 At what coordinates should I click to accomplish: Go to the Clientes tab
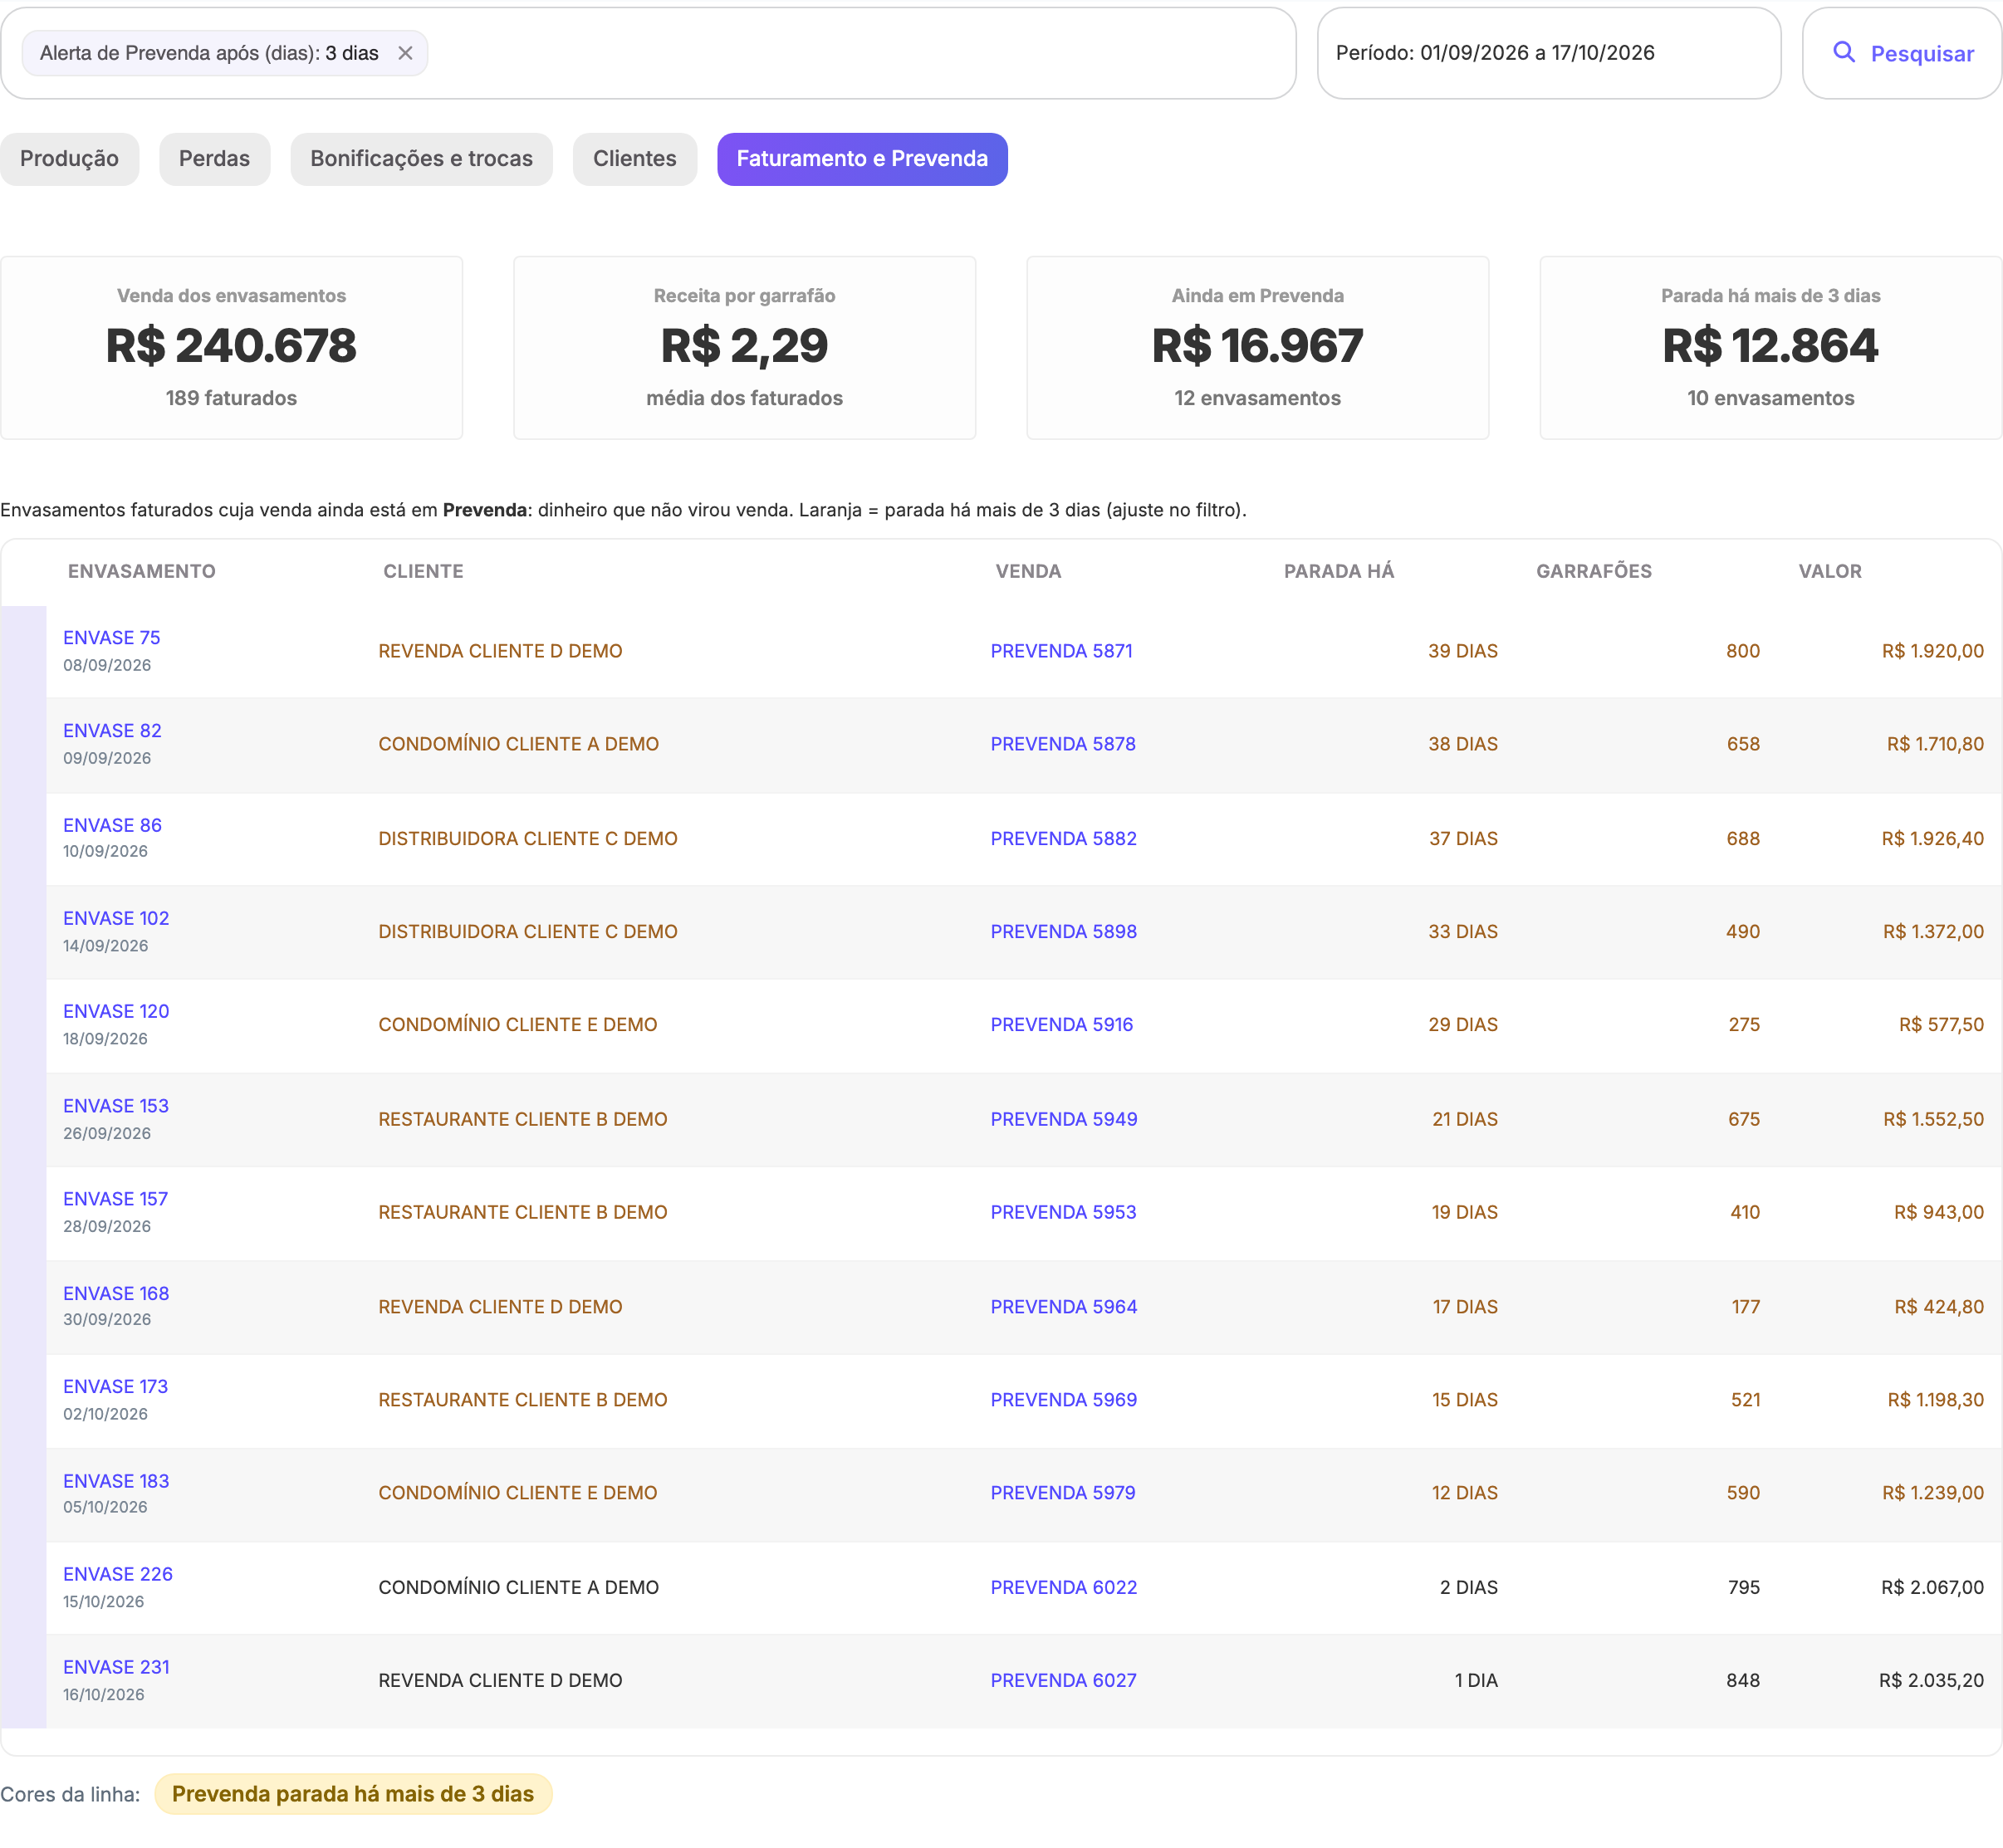pyautogui.click(x=634, y=159)
